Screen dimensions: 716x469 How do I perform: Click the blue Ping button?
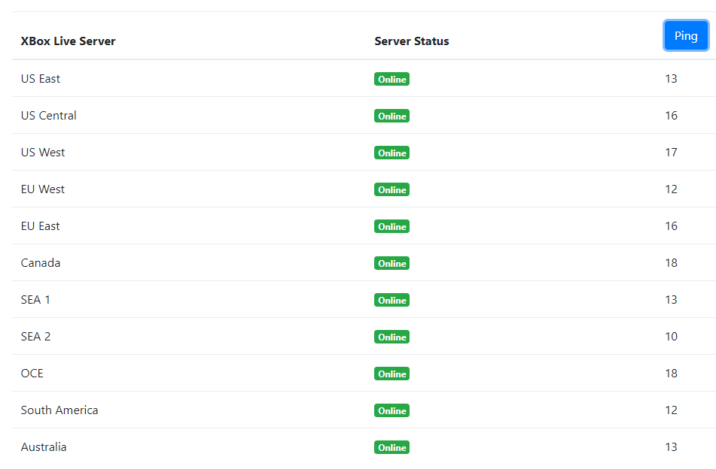click(x=685, y=36)
